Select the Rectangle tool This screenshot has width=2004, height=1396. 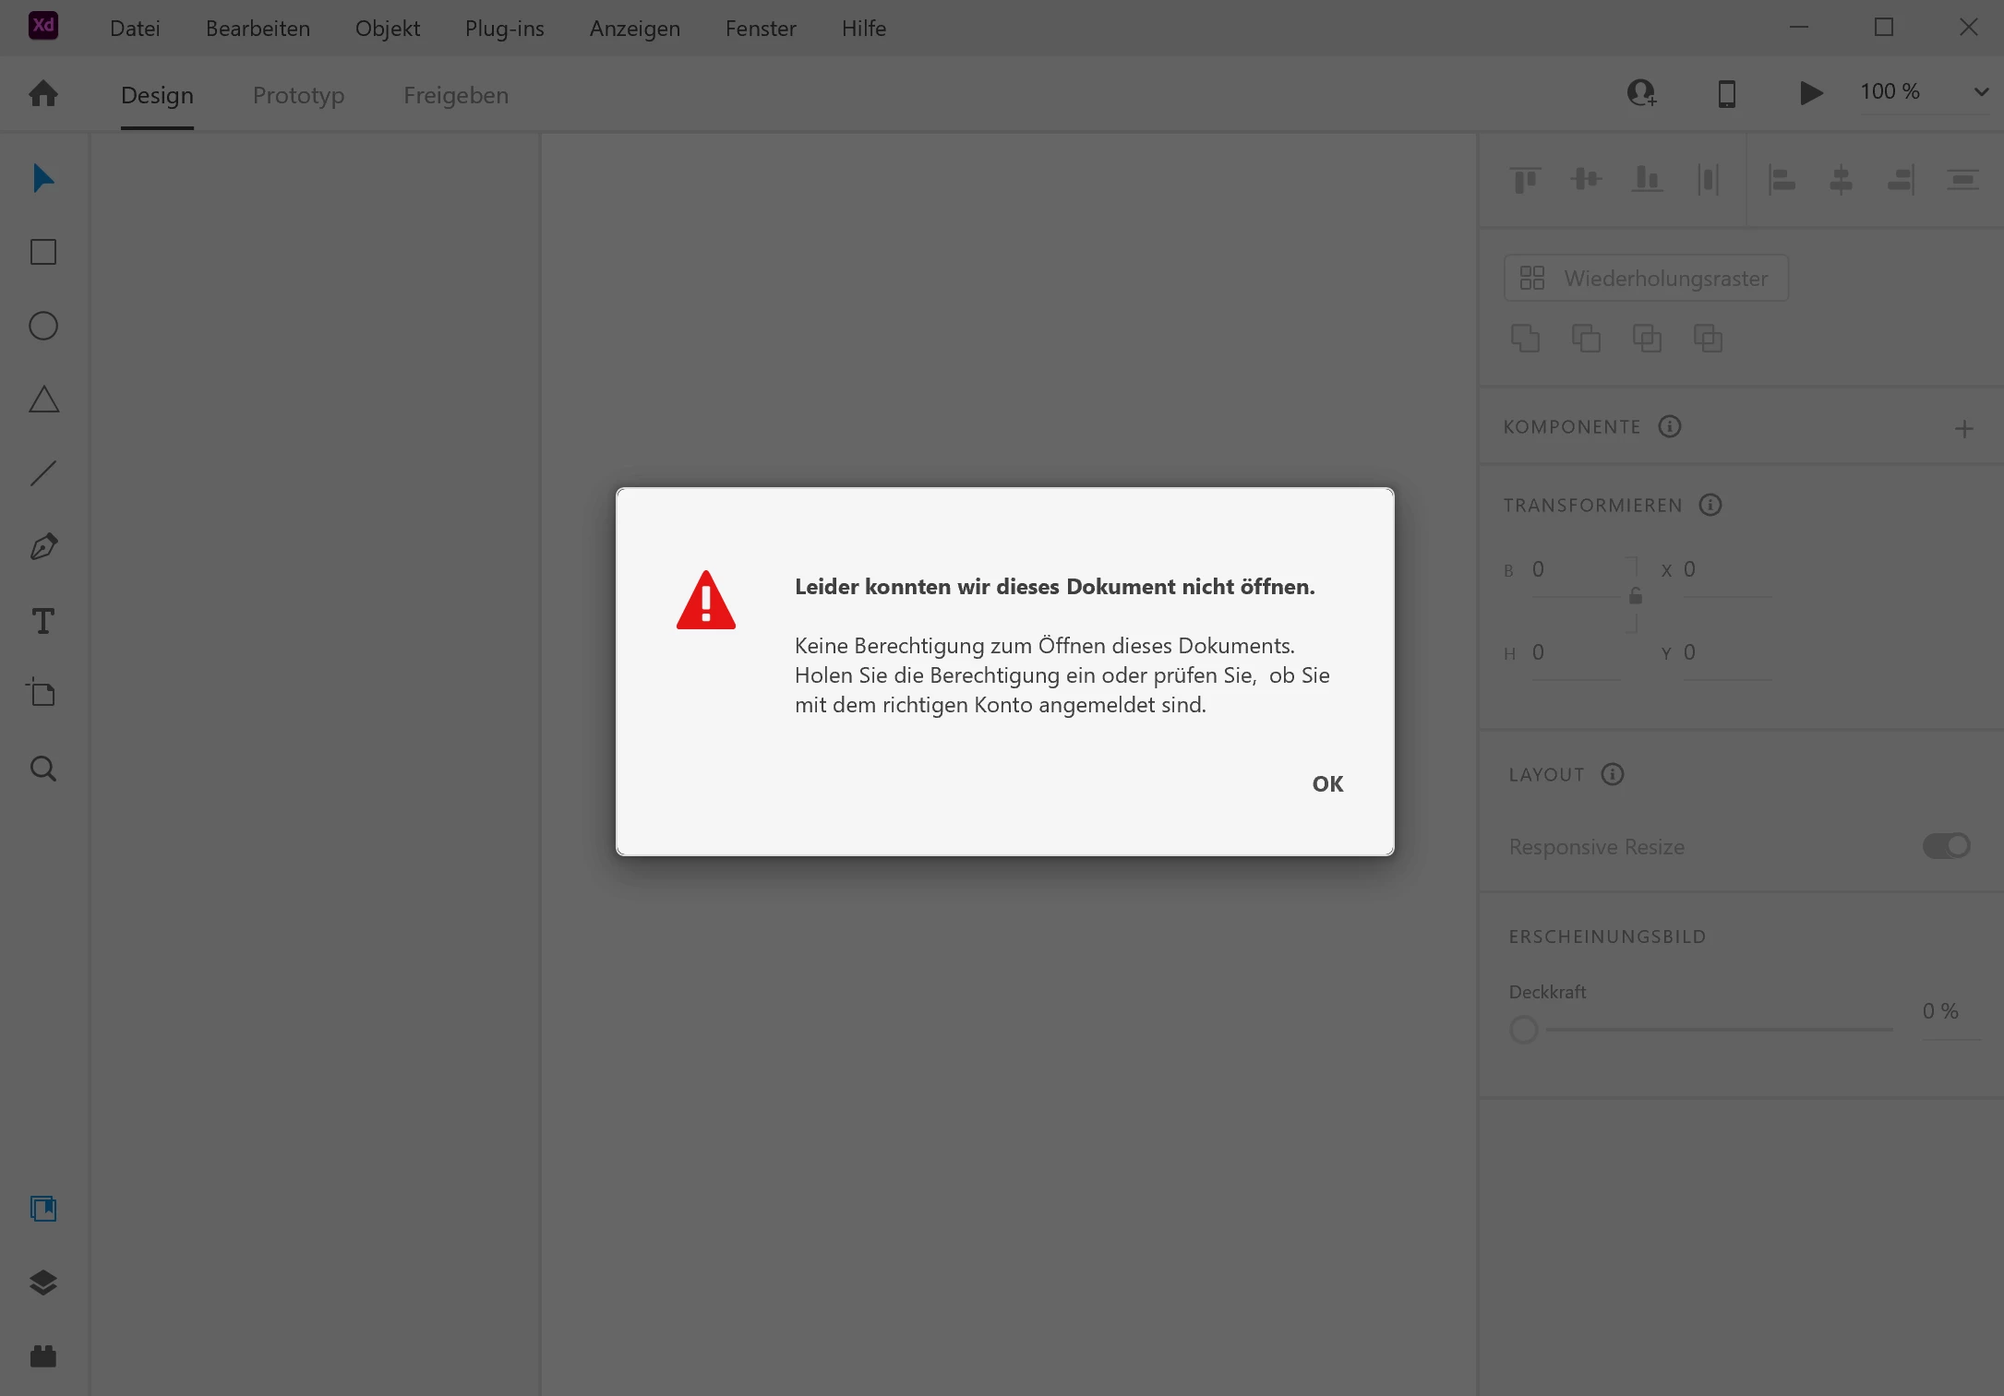(43, 252)
